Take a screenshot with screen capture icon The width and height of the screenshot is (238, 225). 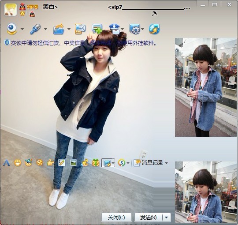(x=107, y=163)
